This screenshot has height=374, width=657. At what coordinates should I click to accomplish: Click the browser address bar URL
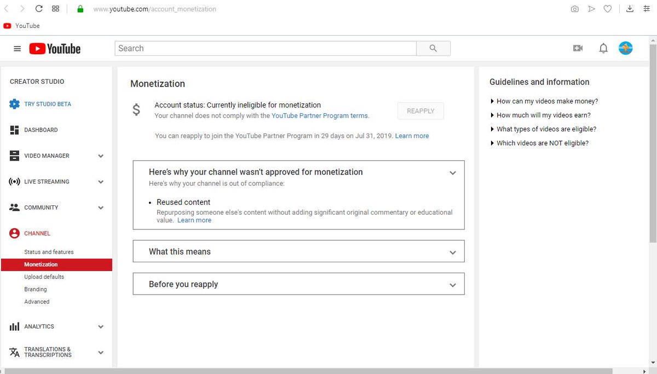155,9
